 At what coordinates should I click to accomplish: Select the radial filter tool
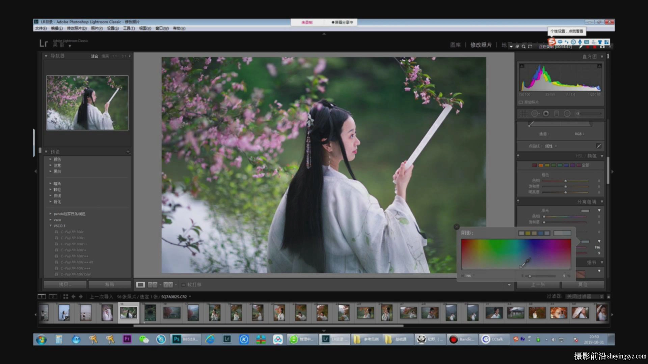pos(567,114)
